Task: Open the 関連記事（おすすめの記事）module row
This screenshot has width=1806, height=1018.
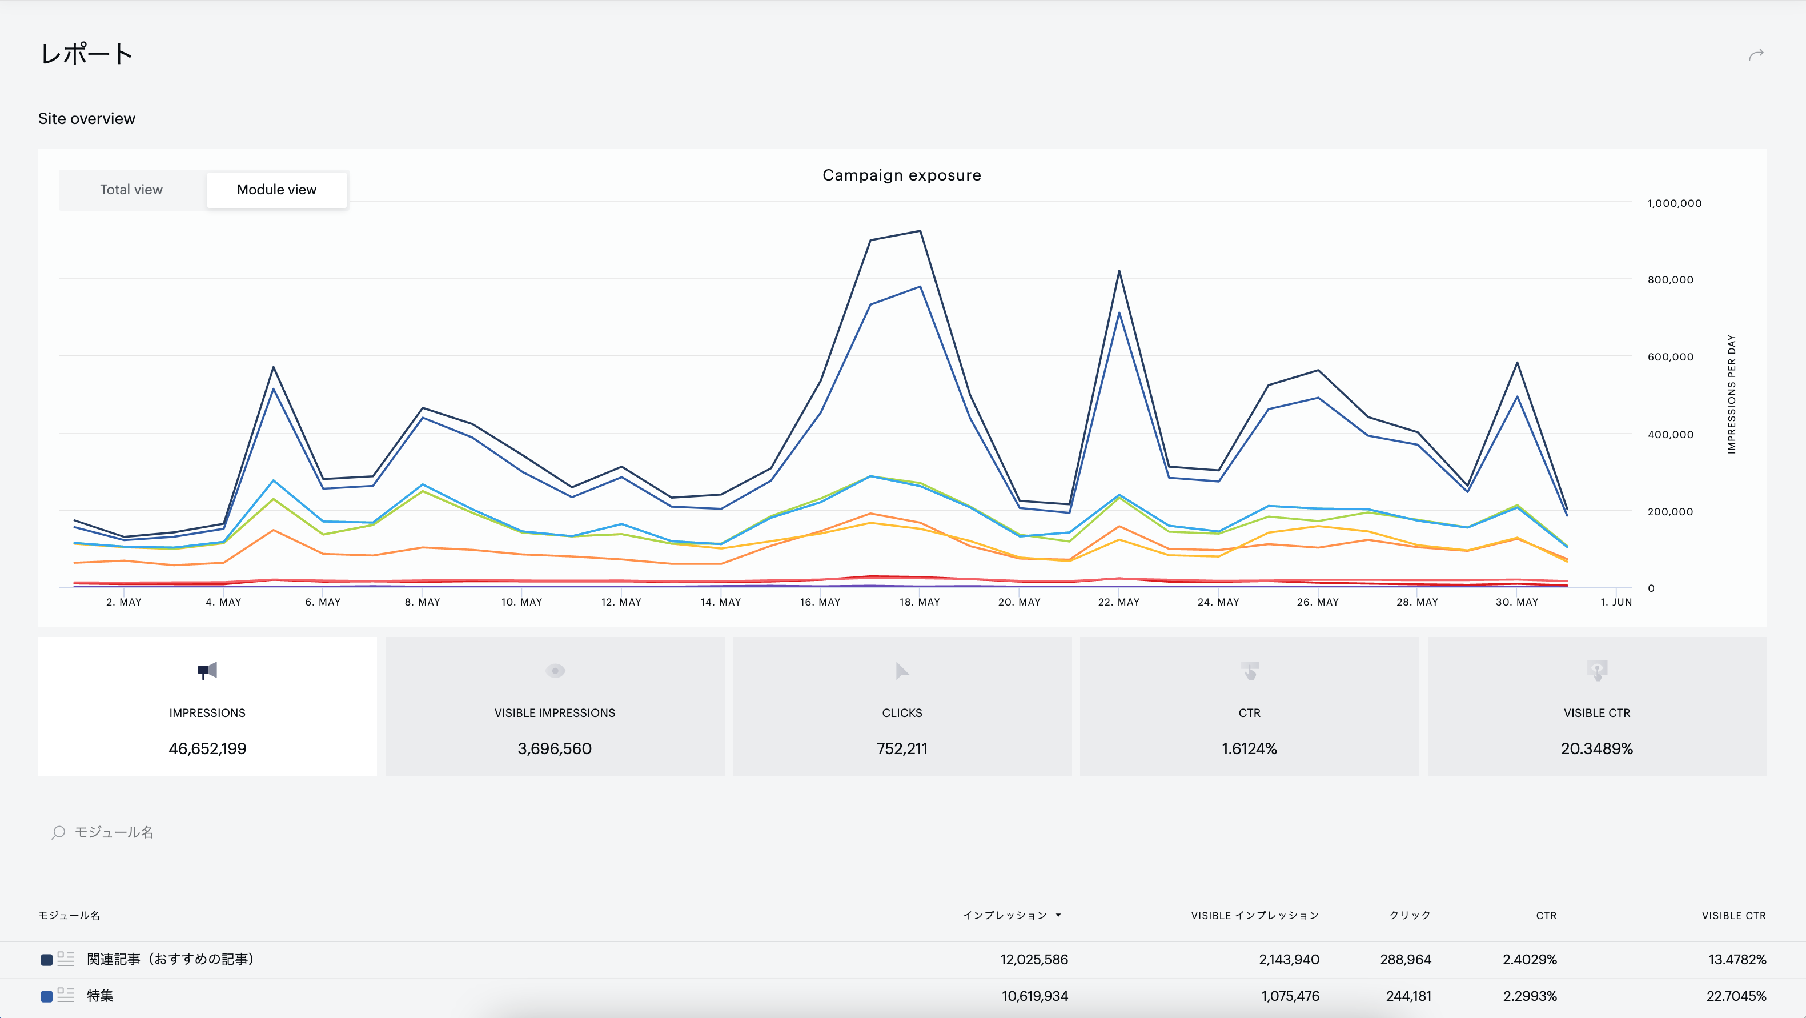Action: tap(903, 959)
